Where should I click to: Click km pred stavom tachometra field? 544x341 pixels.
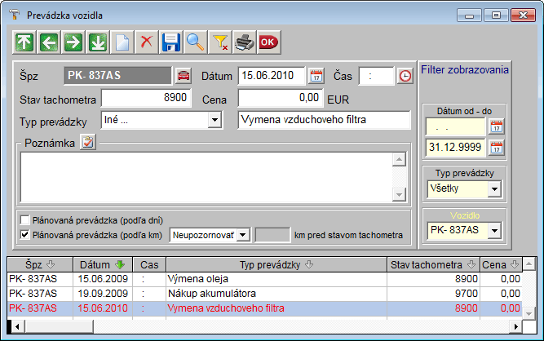pos(272,235)
